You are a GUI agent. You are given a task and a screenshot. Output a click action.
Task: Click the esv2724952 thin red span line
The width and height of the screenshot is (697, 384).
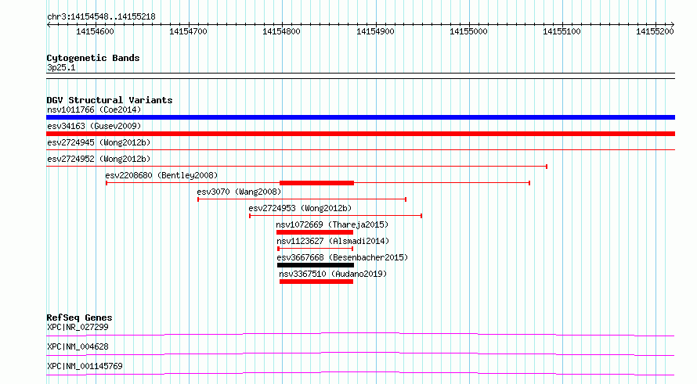pyautogui.click(x=297, y=167)
